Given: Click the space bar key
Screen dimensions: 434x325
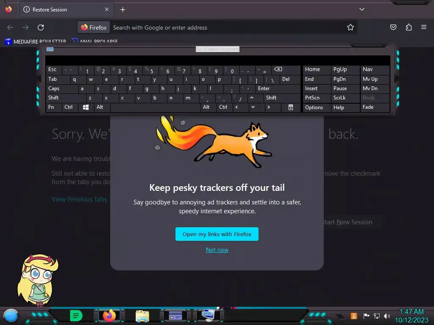Looking at the screenshot, I should 155,107.
